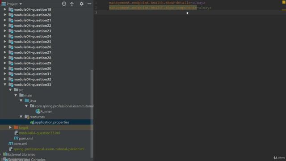The width and height of the screenshot is (286, 161).
Task: Select module04-question26 module
Action: [32, 47]
